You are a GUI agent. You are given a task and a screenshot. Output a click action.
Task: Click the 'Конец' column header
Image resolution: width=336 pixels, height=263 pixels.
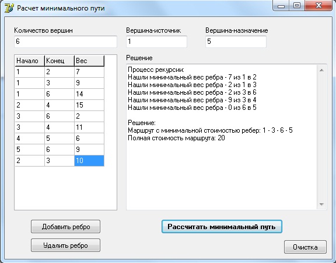pos(60,61)
